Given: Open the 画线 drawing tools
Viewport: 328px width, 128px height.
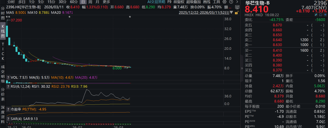Looking at the screenshot, I should click(207, 2).
